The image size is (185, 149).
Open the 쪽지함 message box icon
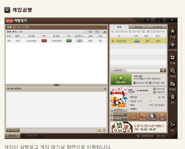point(143,117)
